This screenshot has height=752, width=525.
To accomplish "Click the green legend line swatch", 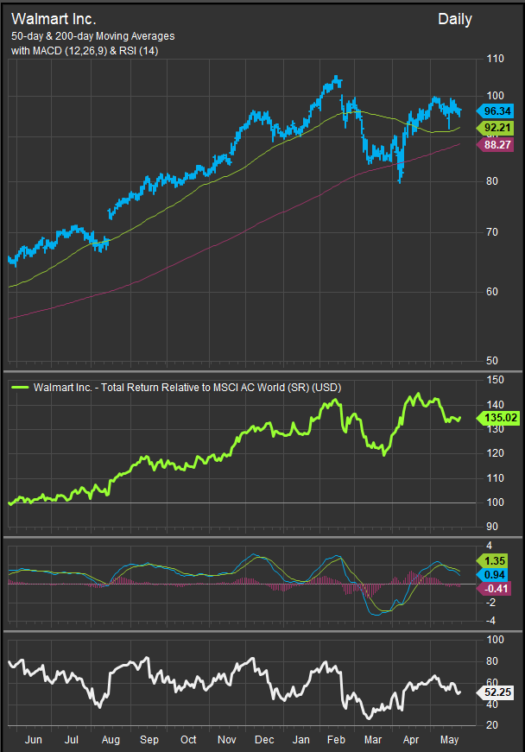I will [x=20, y=389].
